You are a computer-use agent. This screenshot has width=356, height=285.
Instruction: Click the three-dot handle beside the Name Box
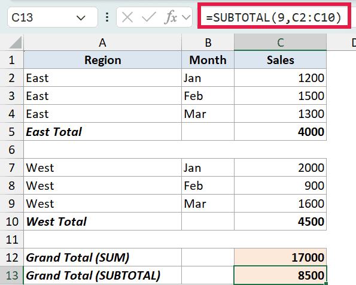coord(107,17)
